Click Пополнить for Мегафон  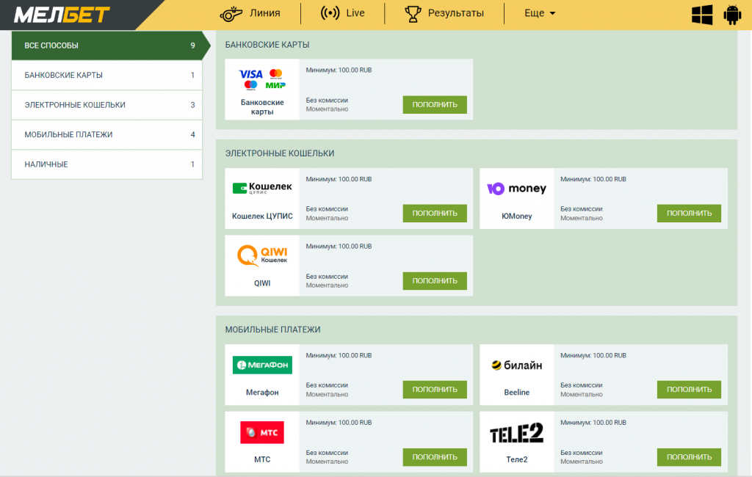[x=435, y=390]
